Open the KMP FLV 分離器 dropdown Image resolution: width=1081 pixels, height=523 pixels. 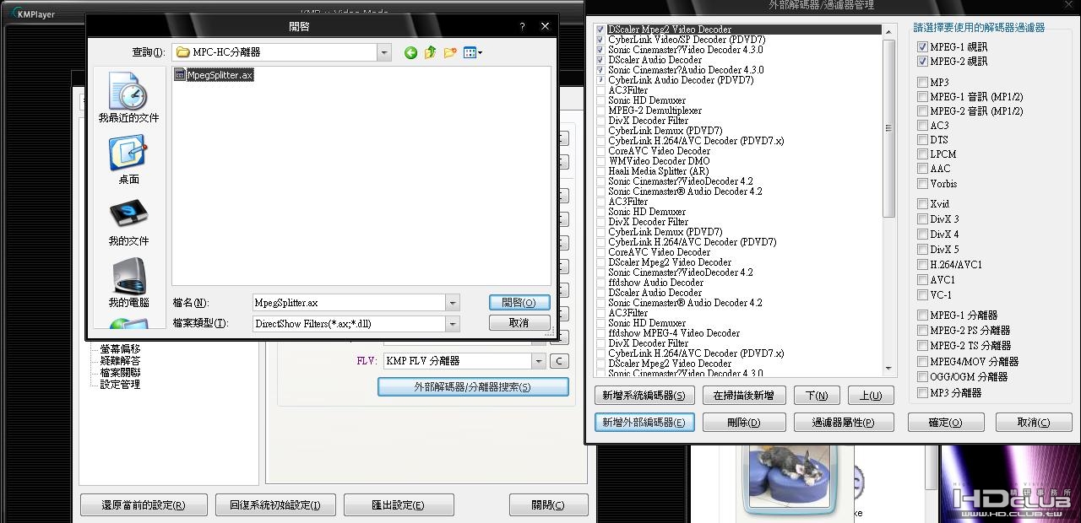tap(538, 361)
